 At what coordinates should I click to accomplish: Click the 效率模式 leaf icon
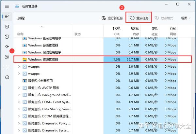(156, 18)
